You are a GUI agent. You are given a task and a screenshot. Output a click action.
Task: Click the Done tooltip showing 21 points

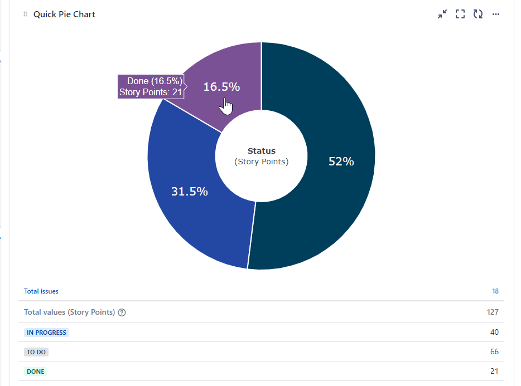(151, 86)
